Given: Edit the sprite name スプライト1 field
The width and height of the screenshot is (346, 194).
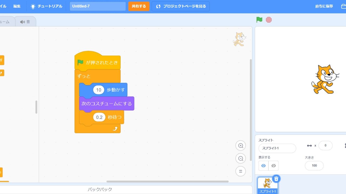Looking at the screenshot, I should (x=277, y=148).
